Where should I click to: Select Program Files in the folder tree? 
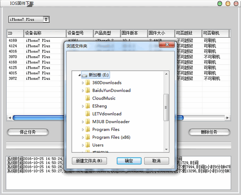pyautogui.click(x=106, y=130)
